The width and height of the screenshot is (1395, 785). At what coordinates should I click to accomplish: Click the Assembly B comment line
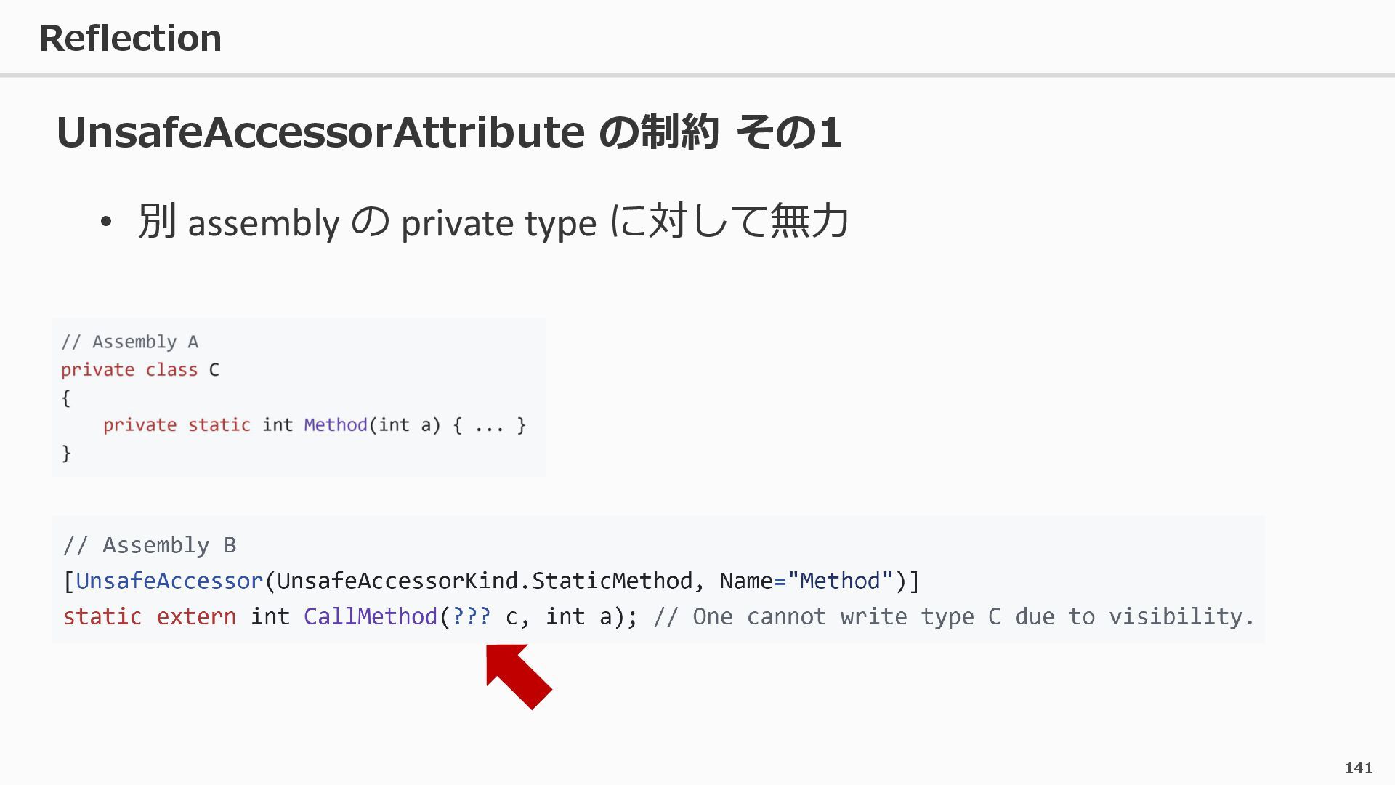(149, 545)
